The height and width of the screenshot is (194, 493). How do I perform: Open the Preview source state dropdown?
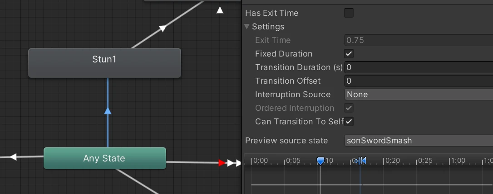point(418,141)
